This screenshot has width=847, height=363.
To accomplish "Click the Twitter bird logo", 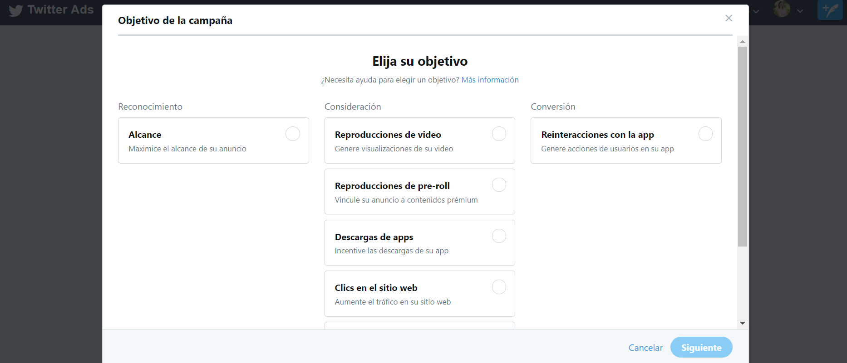I will click(x=15, y=10).
